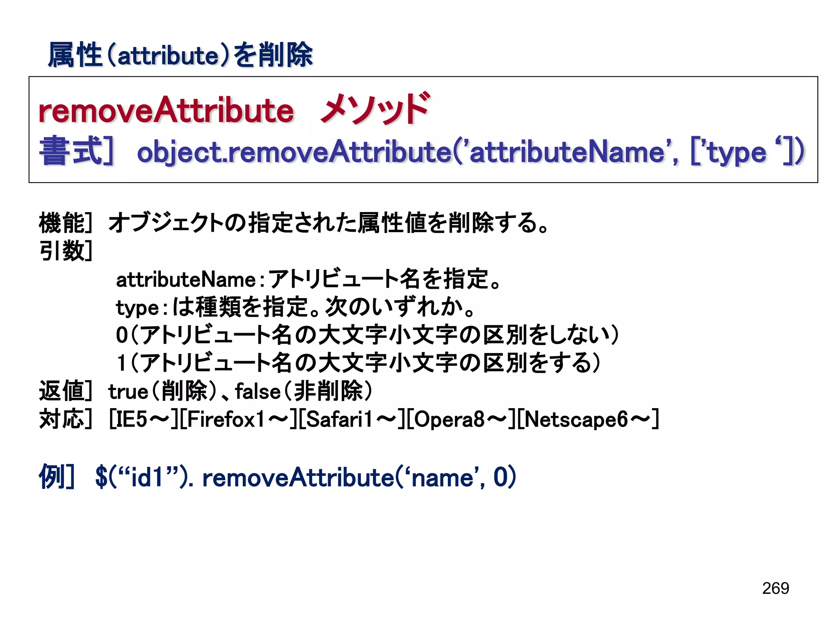The image size is (840, 630).
Task: Select the [Firefox1～] browser entry
Action: [x=238, y=419]
